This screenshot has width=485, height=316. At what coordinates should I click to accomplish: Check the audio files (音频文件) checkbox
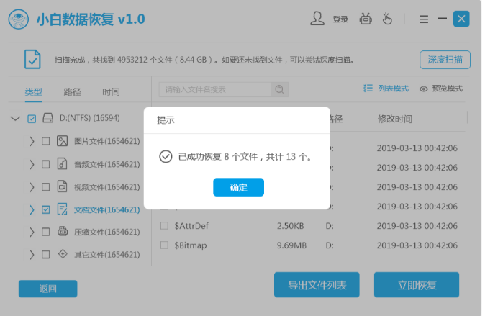coord(46,164)
